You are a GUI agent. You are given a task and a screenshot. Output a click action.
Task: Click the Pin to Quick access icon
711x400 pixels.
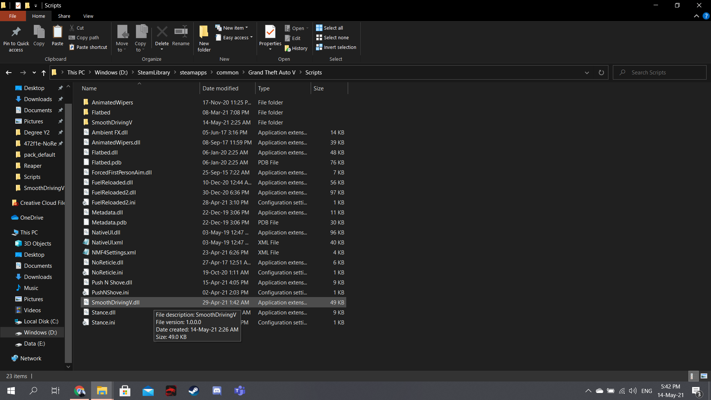[x=16, y=33]
